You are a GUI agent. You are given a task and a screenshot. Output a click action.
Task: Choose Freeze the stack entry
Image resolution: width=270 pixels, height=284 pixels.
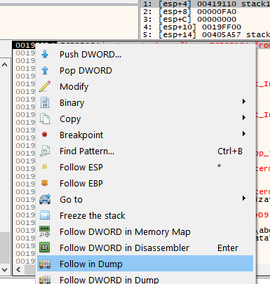[145, 215]
